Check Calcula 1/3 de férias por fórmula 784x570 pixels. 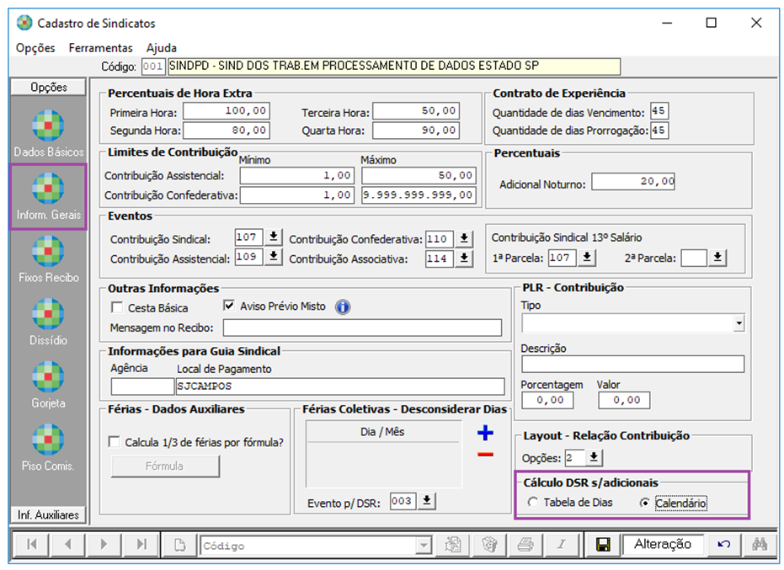tap(114, 442)
